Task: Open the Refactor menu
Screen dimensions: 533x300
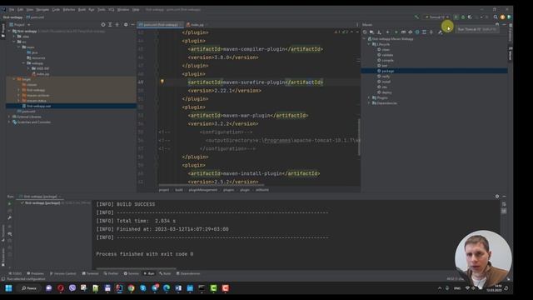Action: (x=69, y=9)
